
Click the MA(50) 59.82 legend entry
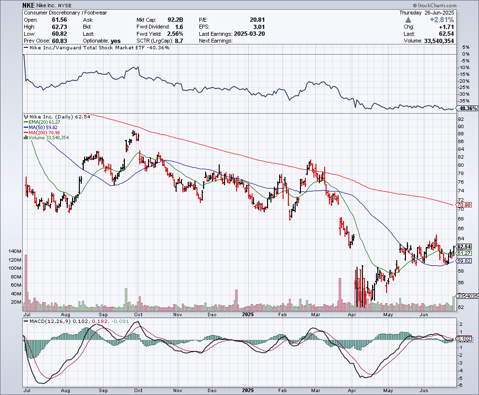coord(41,127)
